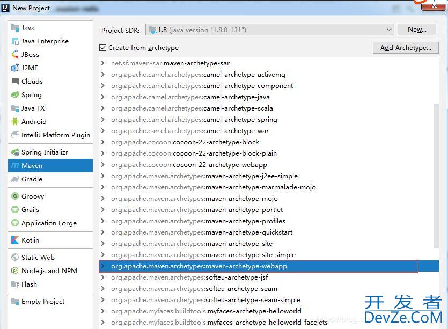The height and width of the screenshot is (329, 448).
Task: Click the Node.js and NPM icon
Action: coord(15,271)
